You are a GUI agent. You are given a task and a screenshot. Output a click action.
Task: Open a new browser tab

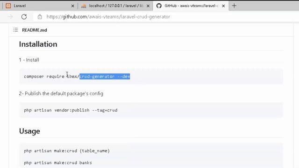pos(234,6)
